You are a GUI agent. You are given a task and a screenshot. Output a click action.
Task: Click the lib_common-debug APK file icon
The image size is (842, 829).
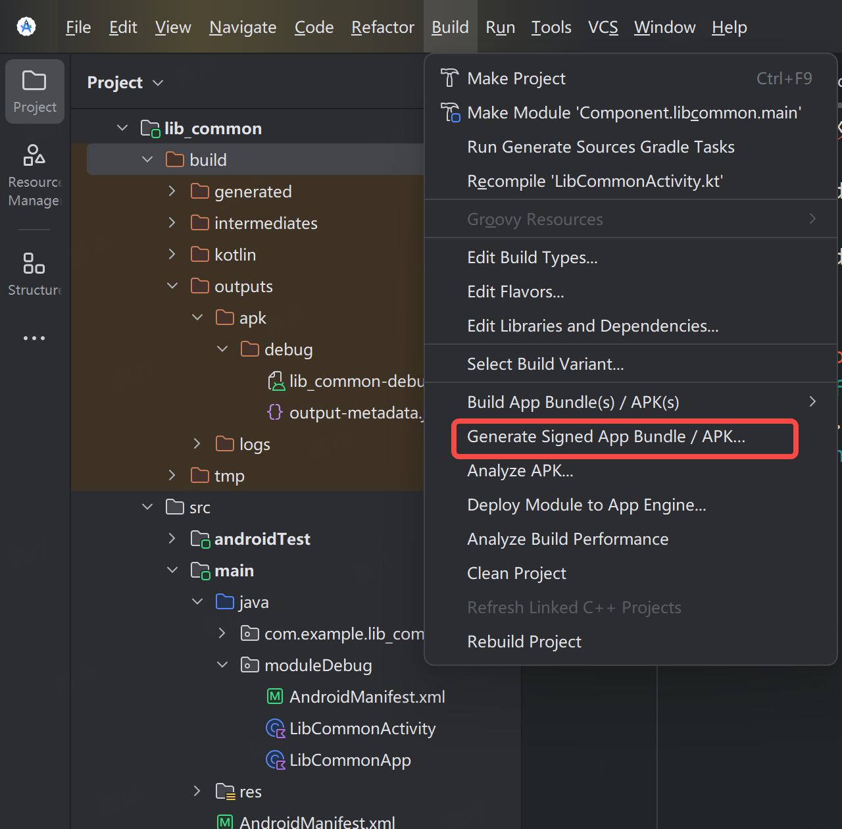[276, 381]
